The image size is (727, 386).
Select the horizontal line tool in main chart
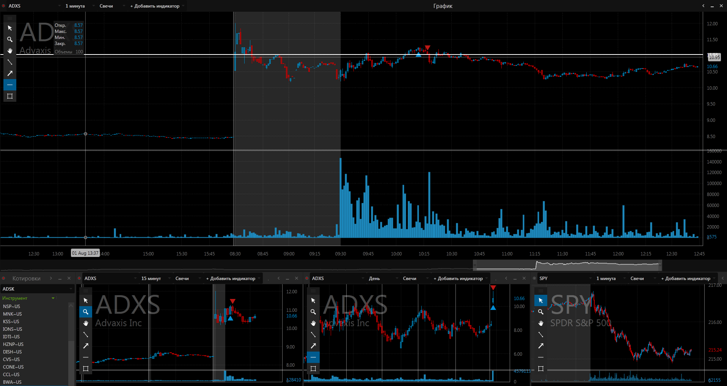pos(10,85)
